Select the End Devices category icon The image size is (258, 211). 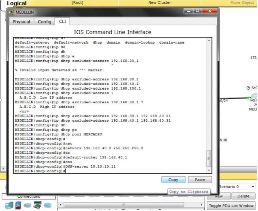coord(9,206)
